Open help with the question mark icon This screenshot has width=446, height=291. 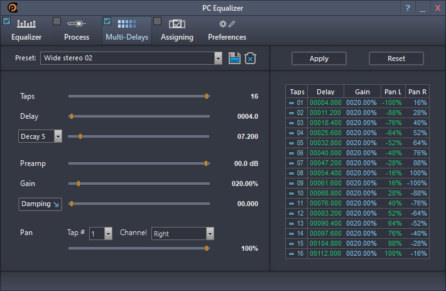[408, 8]
